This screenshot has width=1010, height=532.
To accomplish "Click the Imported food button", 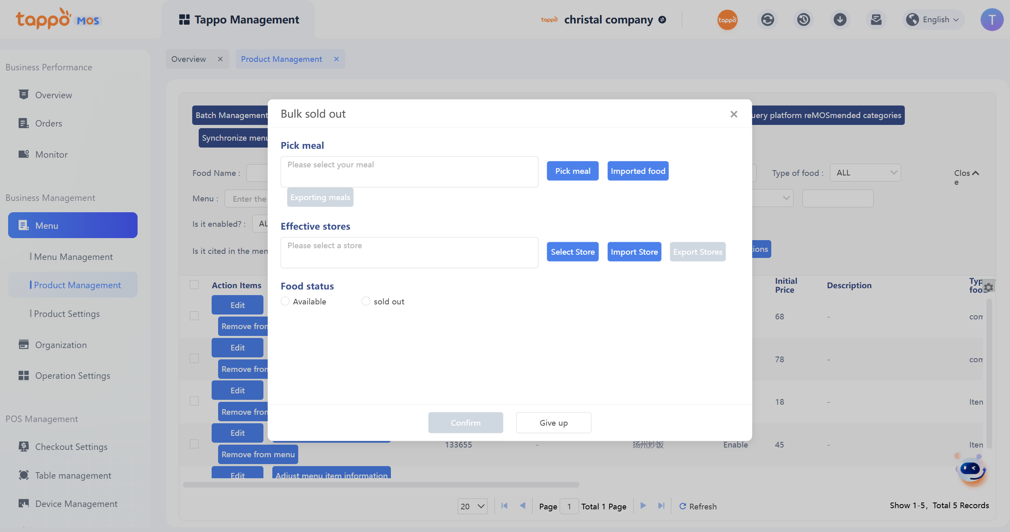I will tap(638, 171).
